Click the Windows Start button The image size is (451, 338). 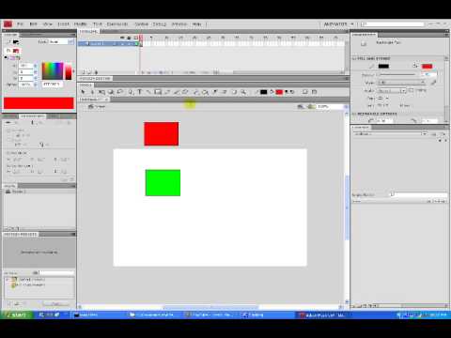tap(16, 315)
